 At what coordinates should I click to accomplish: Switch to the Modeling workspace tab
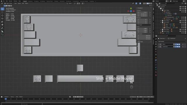point(30,1)
